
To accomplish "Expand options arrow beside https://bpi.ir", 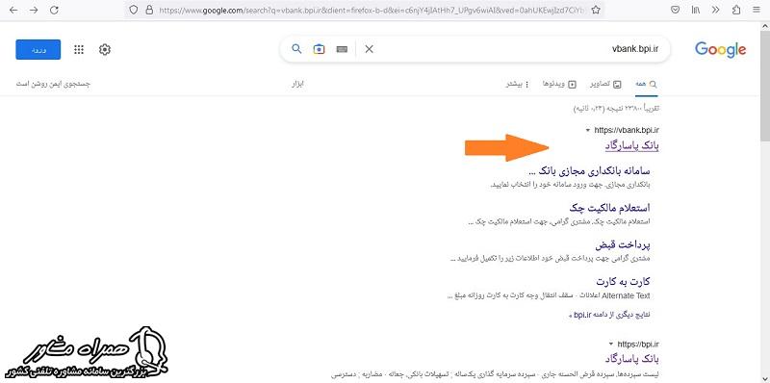I will tap(611, 345).
